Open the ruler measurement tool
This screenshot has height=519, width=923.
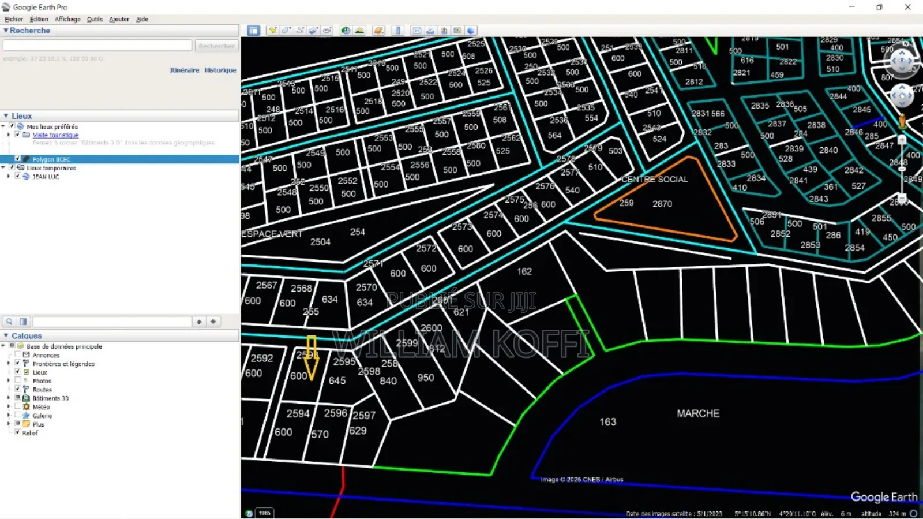click(x=398, y=31)
